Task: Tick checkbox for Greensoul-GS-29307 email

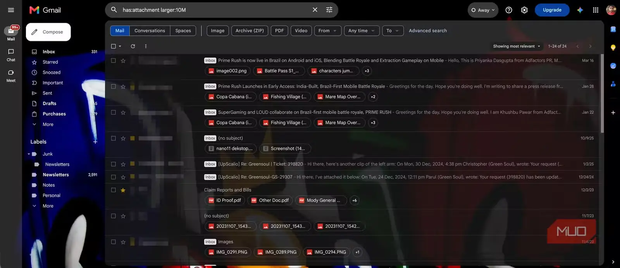Action: click(114, 177)
